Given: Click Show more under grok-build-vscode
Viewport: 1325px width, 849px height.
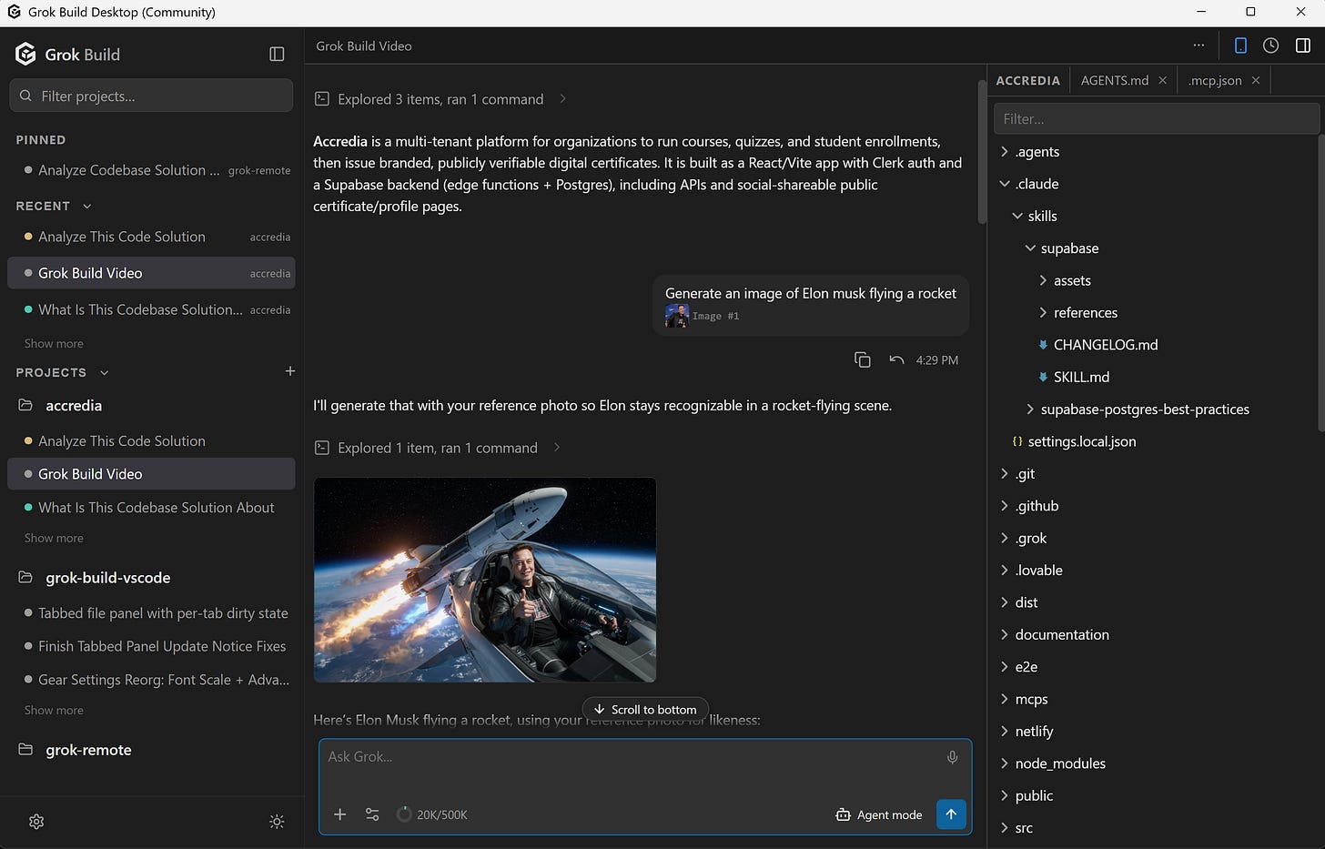Looking at the screenshot, I should point(54,711).
